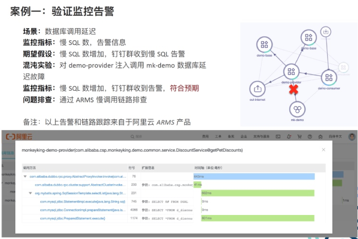Open the SqlSessionTemplate.selectList method link
Screen dimensions: 358x239
(x=80, y=193)
